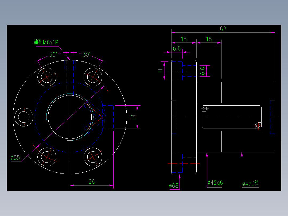Click the 15 dimension right of the flange
Screen dimensions: 288x216
tap(209, 39)
